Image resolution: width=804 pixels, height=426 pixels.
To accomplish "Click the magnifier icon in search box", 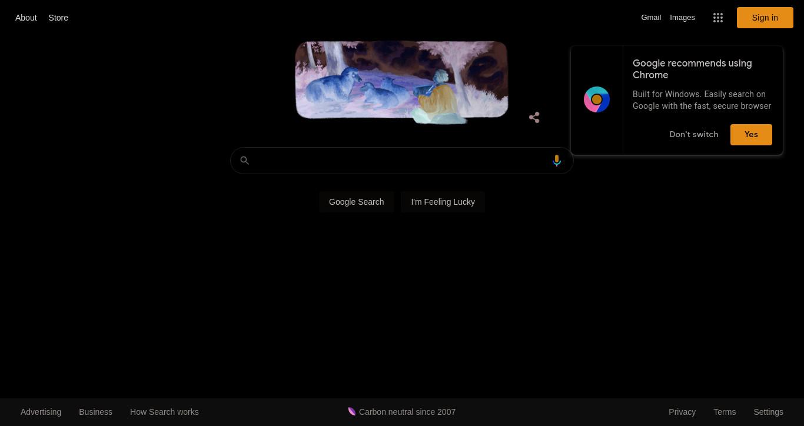I will (245, 161).
